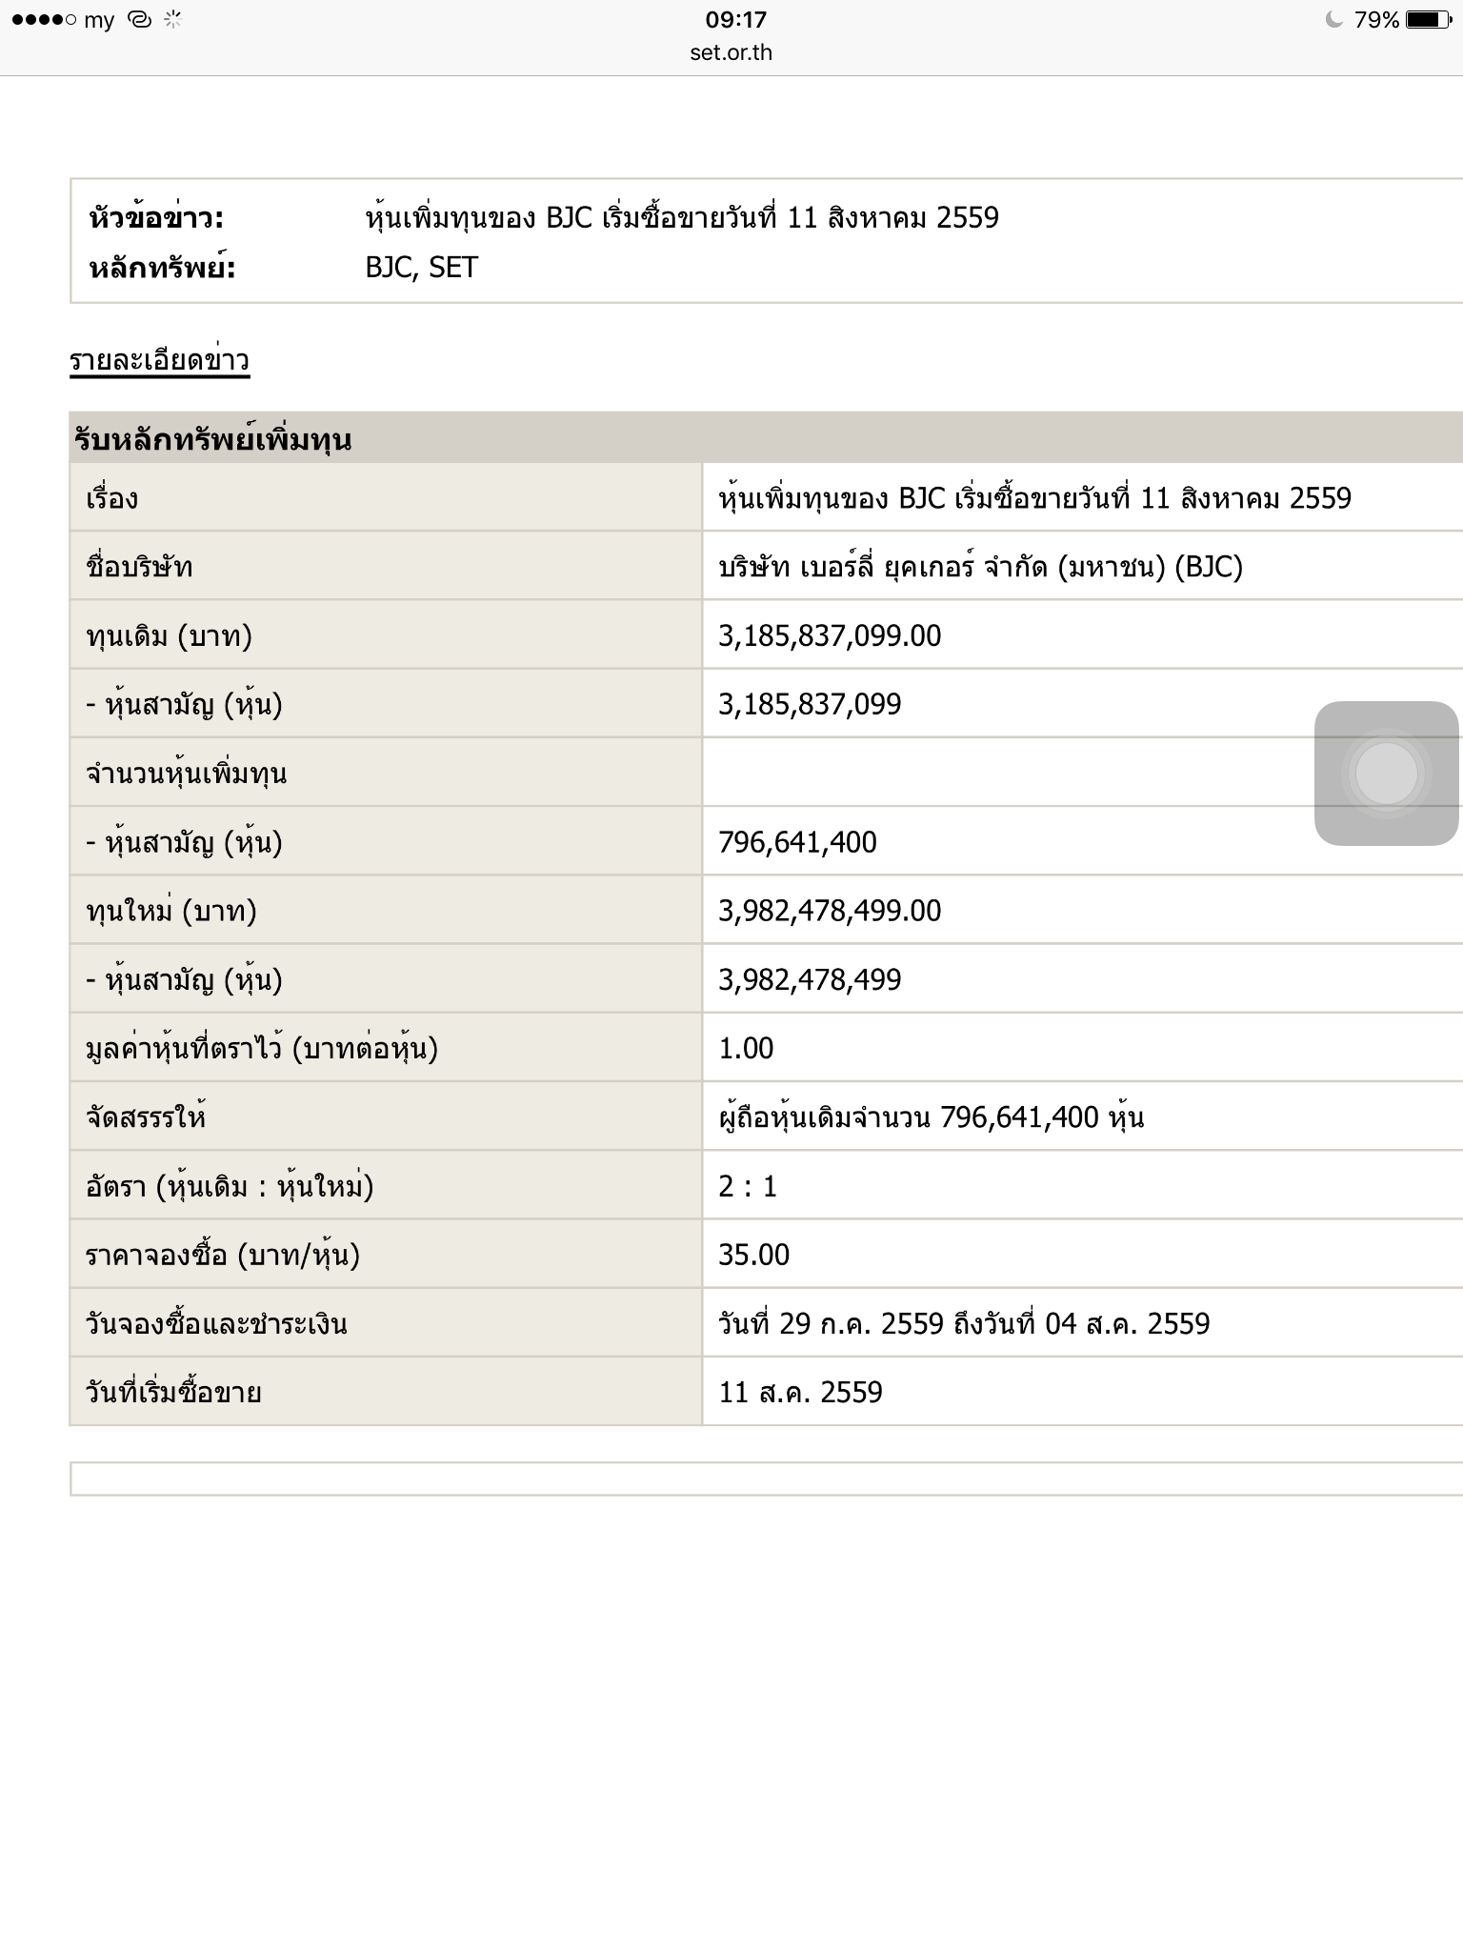
Task: Select the อัตรา (หุ้นเดิม : หุ้นใหม่) label
Action: 230,1186
